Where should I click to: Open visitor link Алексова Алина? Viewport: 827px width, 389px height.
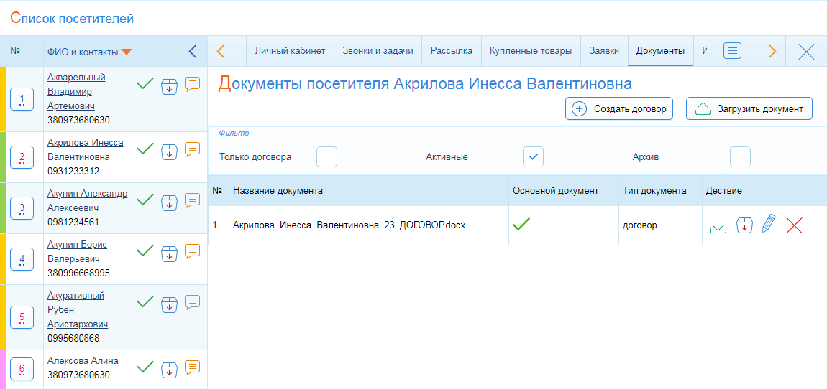point(83,361)
